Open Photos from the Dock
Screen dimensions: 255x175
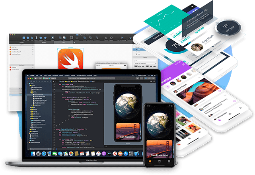[71, 154]
